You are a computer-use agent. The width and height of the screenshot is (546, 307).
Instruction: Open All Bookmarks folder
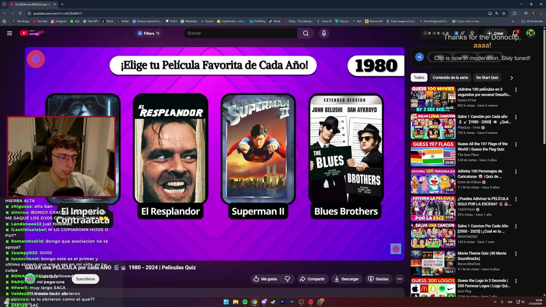pyautogui.click(x=532, y=21)
